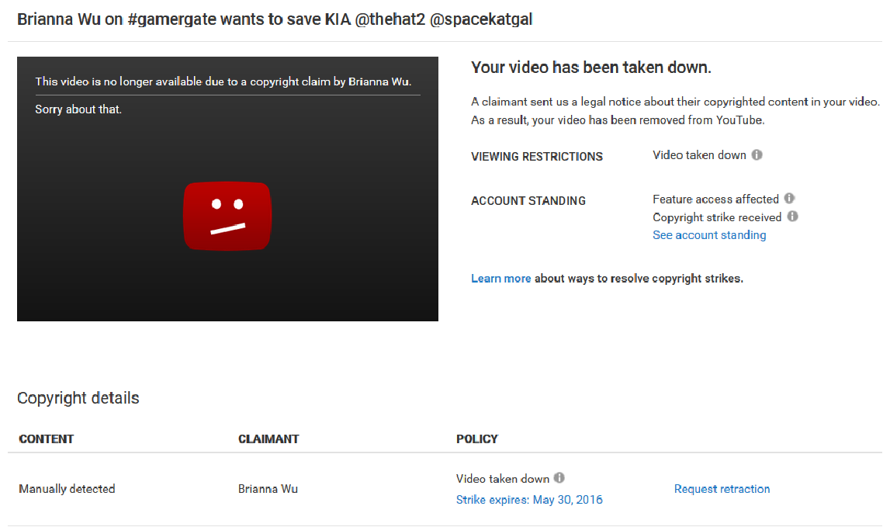Viewport: 890px width, 527px height.
Task: Click Copyright details heading
Action: tap(78, 398)
